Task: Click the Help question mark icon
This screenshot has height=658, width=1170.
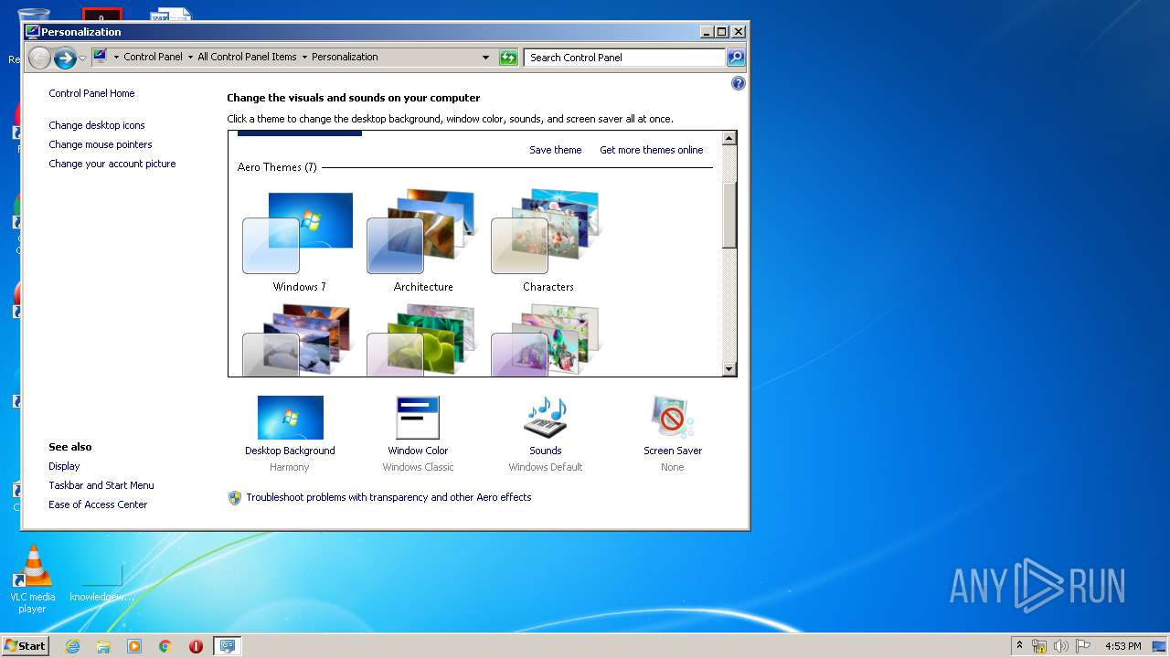Action: [739, 83]
